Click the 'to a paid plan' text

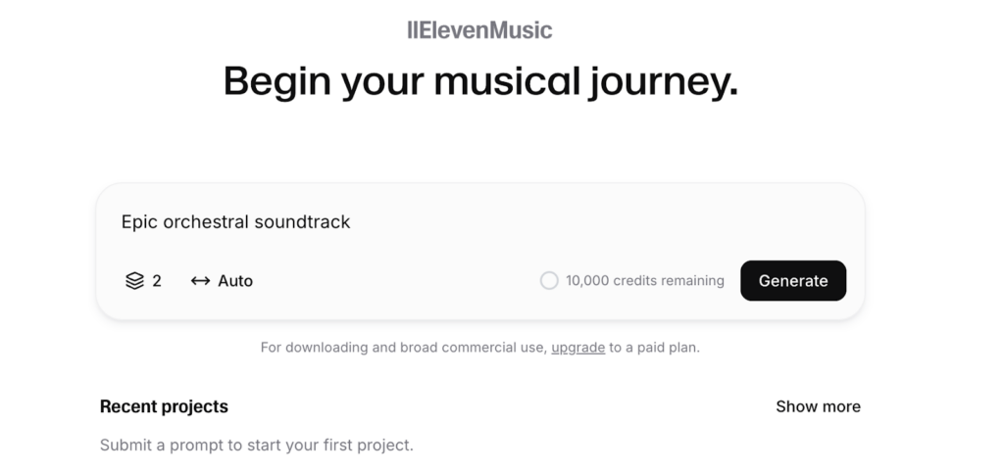[654, 348]
